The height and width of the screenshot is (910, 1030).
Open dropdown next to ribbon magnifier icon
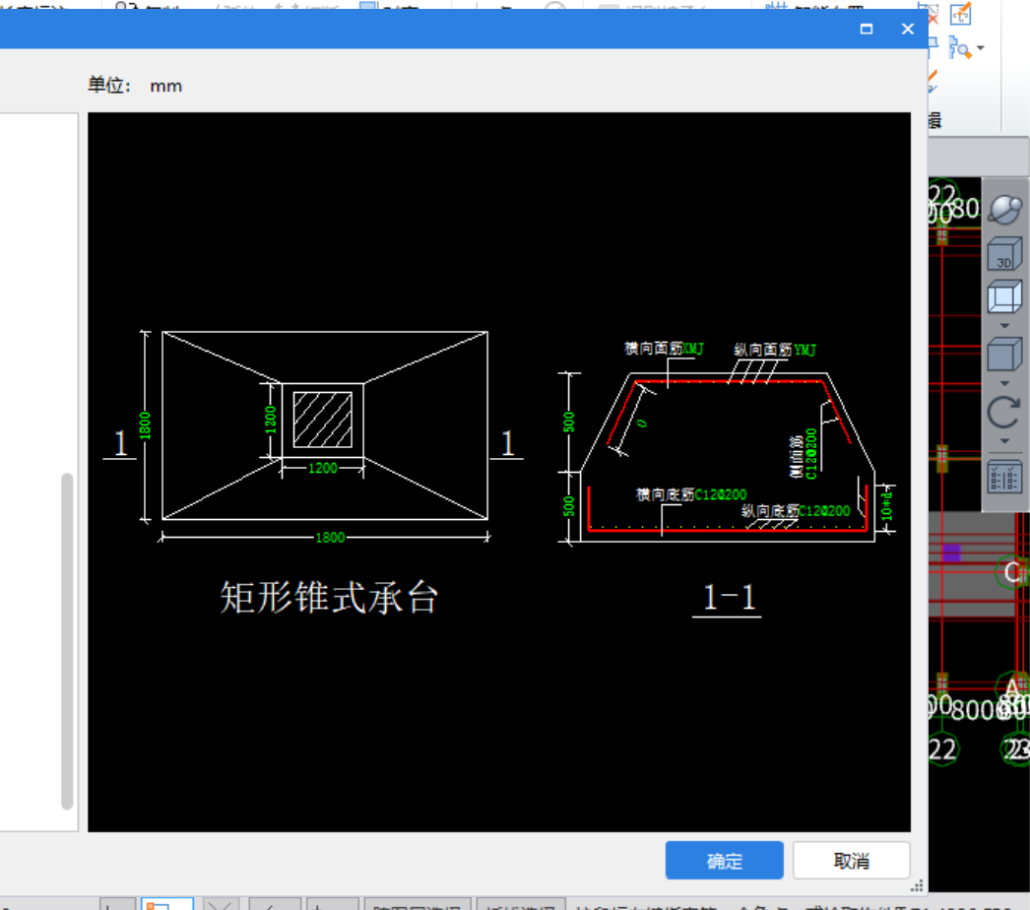pos(980,48)
